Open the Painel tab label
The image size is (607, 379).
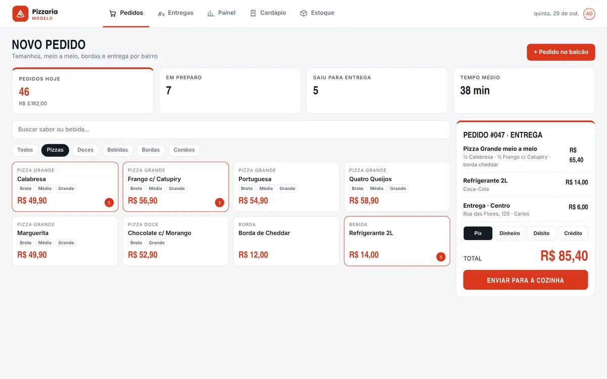click(x=227, y=13)
